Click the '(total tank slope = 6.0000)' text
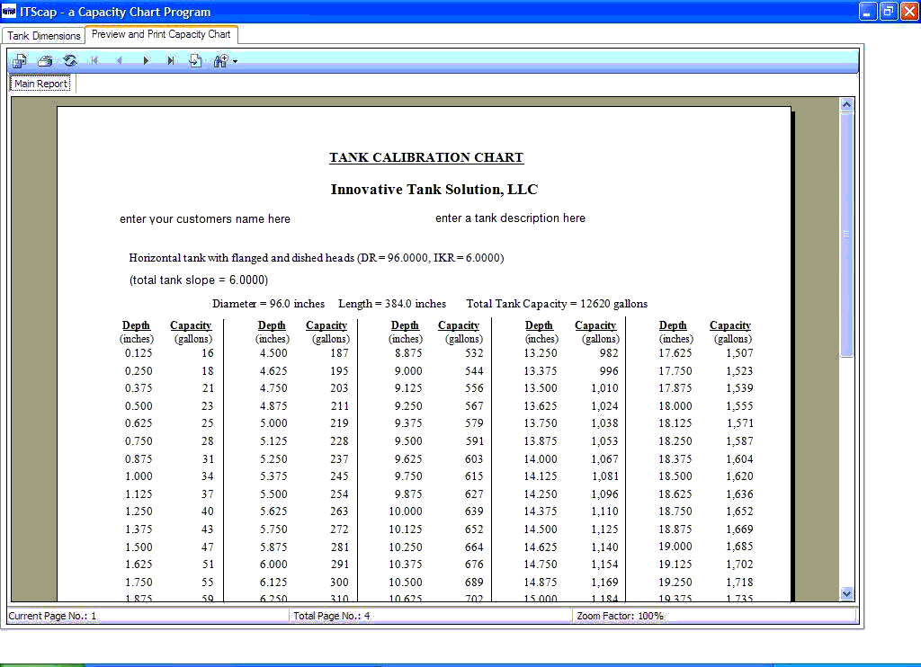921x667 pixels. click(199, 280)
